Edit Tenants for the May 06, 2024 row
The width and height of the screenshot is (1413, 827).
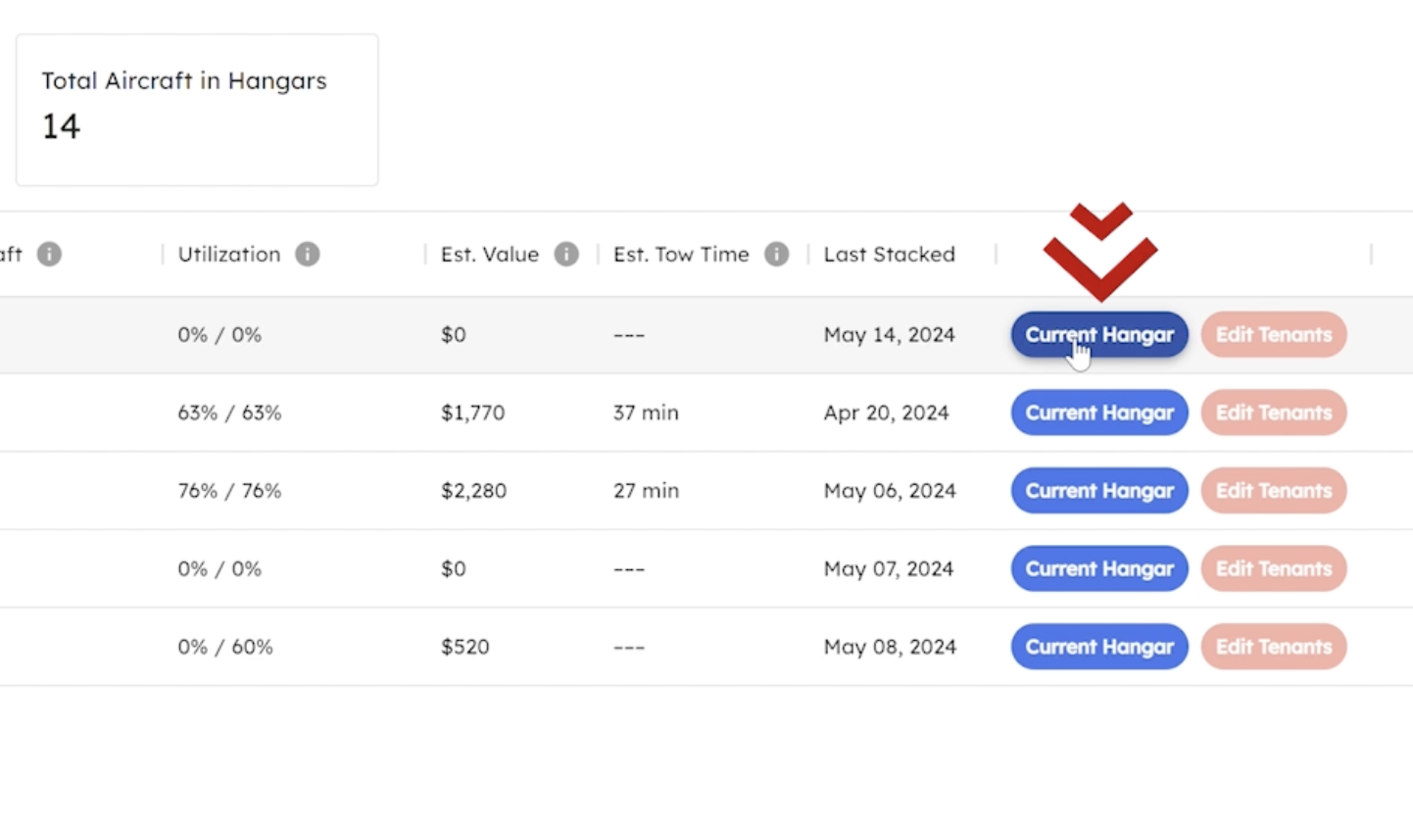1273,491
